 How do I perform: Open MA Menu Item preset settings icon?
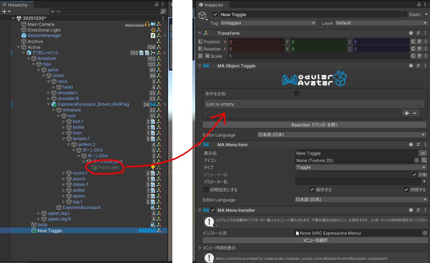(x=418, y=145)
